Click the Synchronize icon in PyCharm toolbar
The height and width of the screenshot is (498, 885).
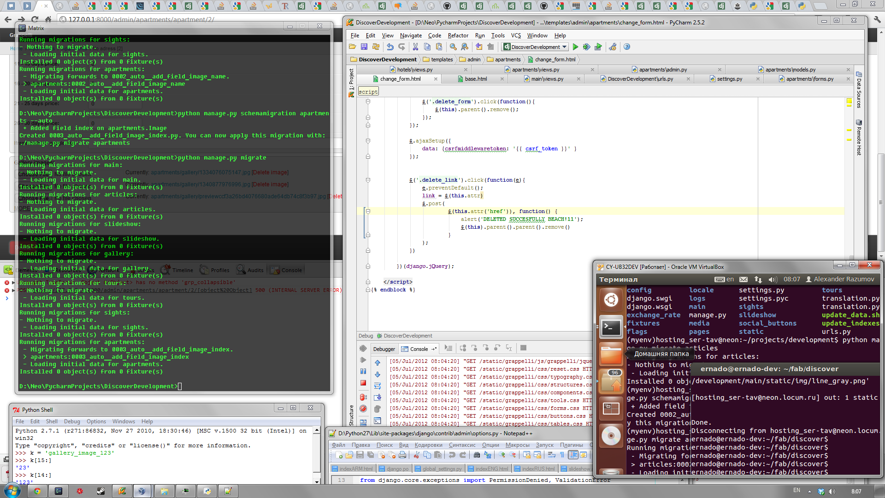376,47
